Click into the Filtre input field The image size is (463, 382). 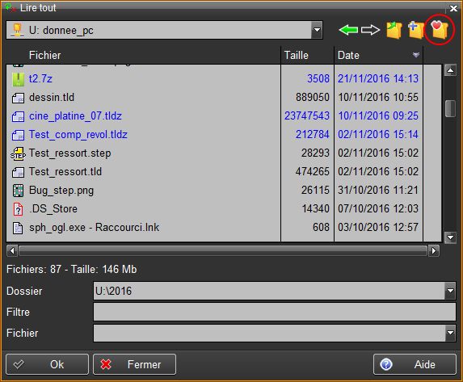[x=274, y=312]
